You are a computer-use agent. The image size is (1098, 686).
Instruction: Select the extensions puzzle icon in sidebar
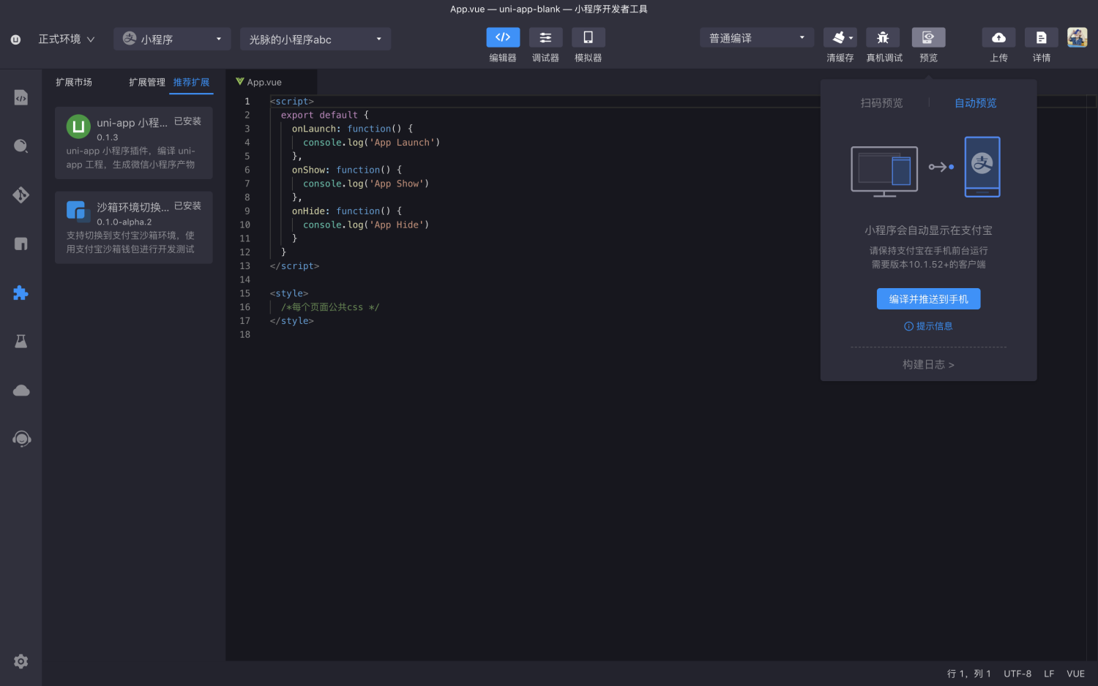tap(21, 293)
